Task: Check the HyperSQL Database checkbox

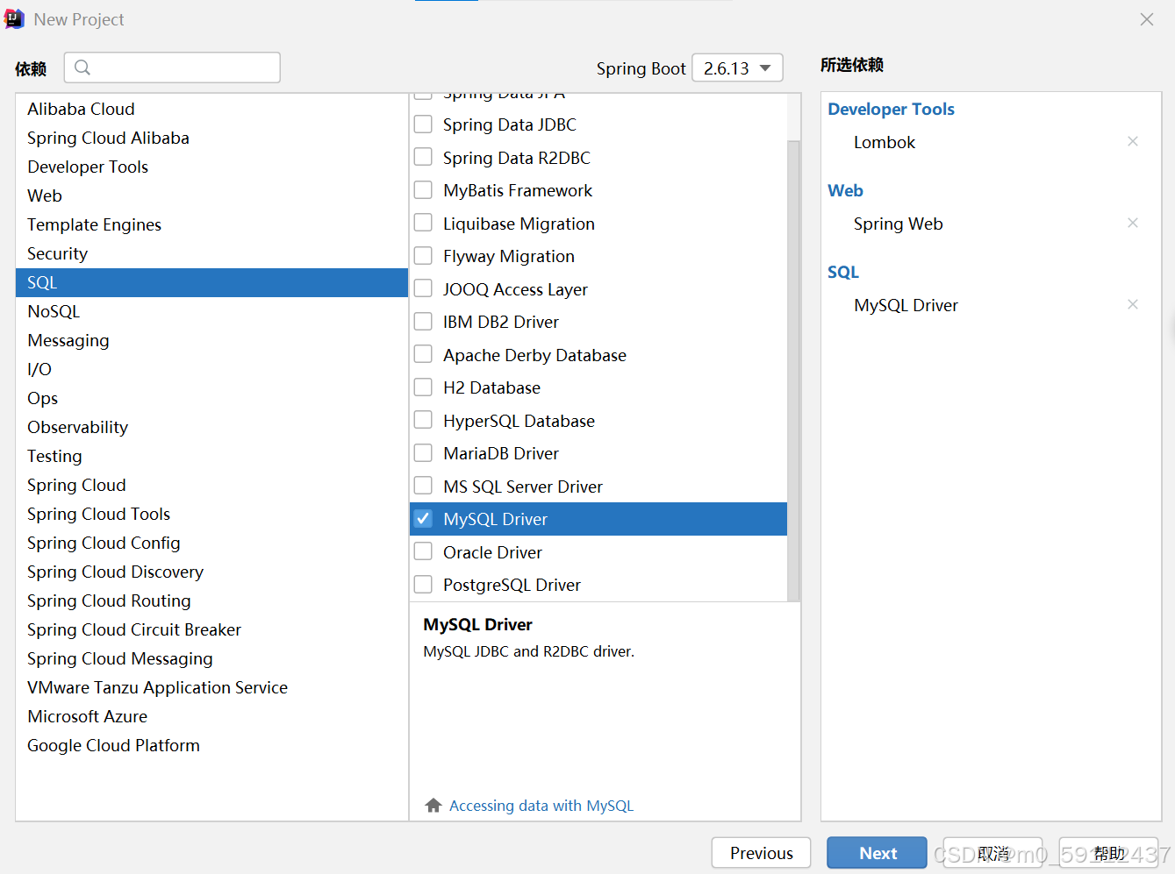Action: [x=423, y=420]
